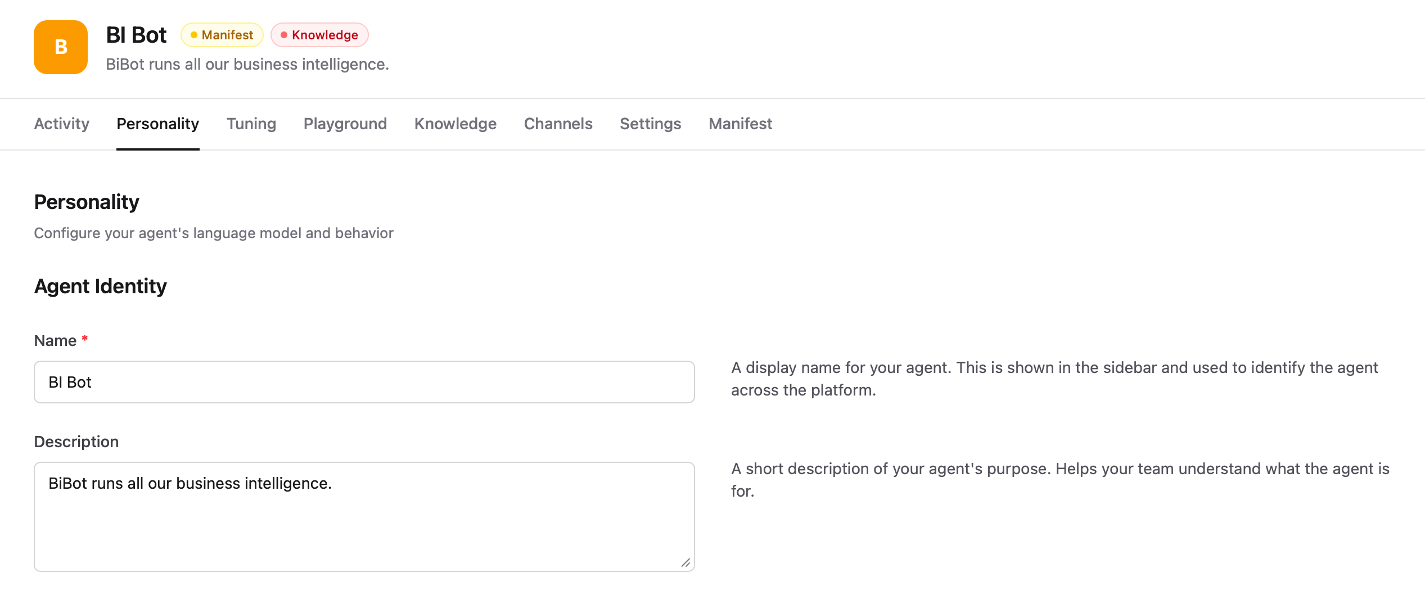
Task: Click the red Knowledge status badge
Action: 319,34
